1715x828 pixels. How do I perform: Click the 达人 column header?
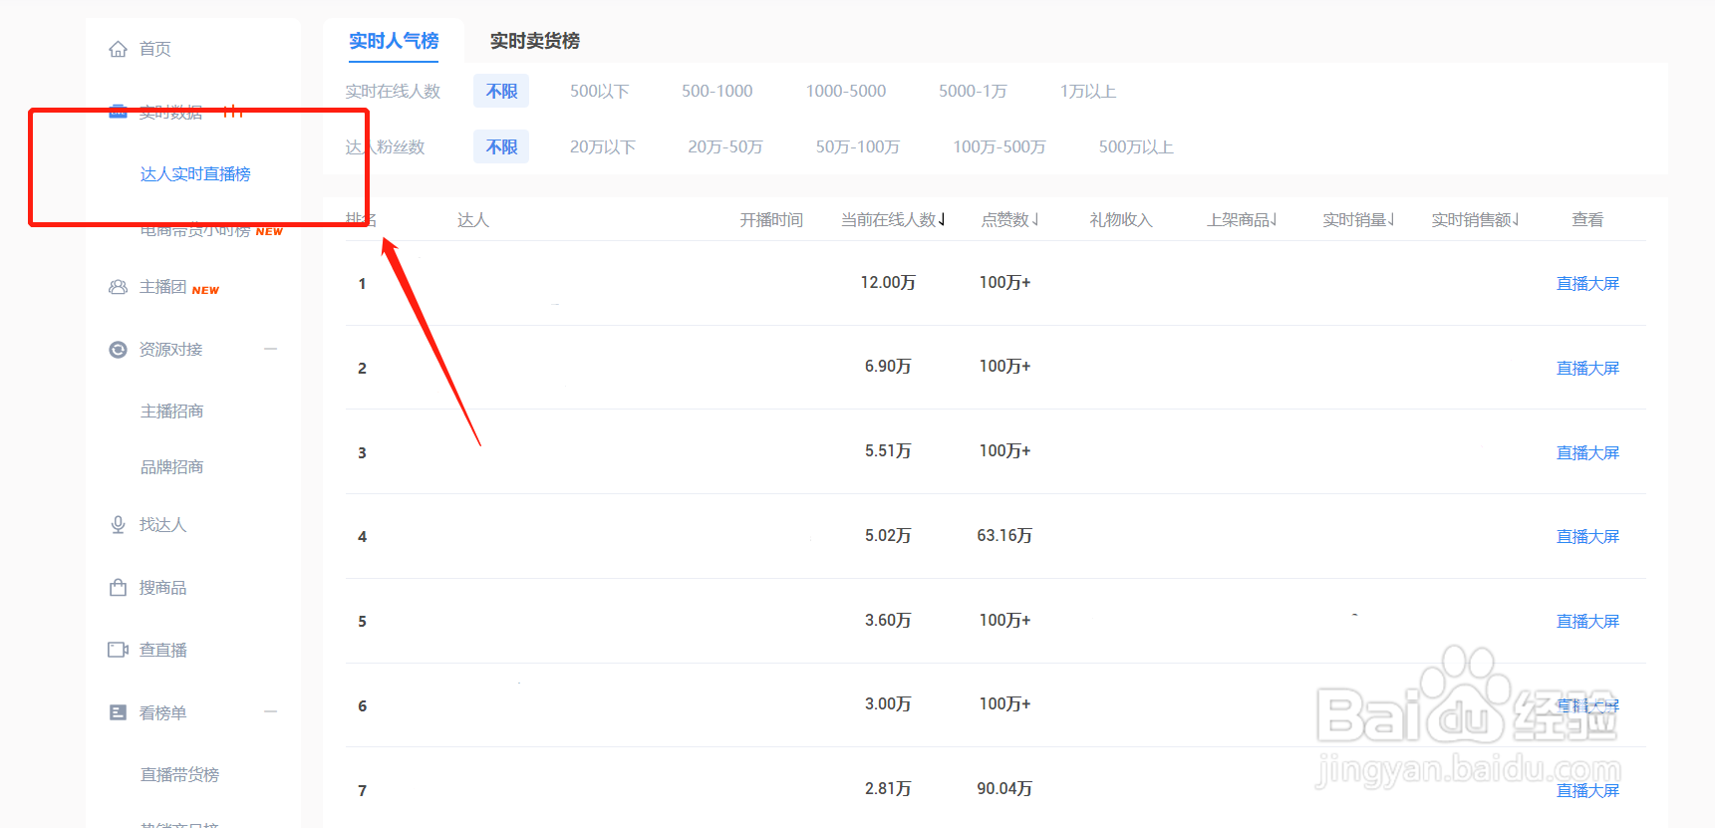point(473,220)
